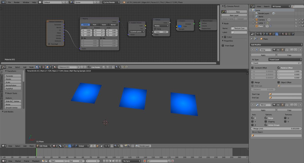The width and height of the screenshot is (304, 163).
Task: Toggle Plane visibility eye in outliner
Action: [x=296, y=26]
